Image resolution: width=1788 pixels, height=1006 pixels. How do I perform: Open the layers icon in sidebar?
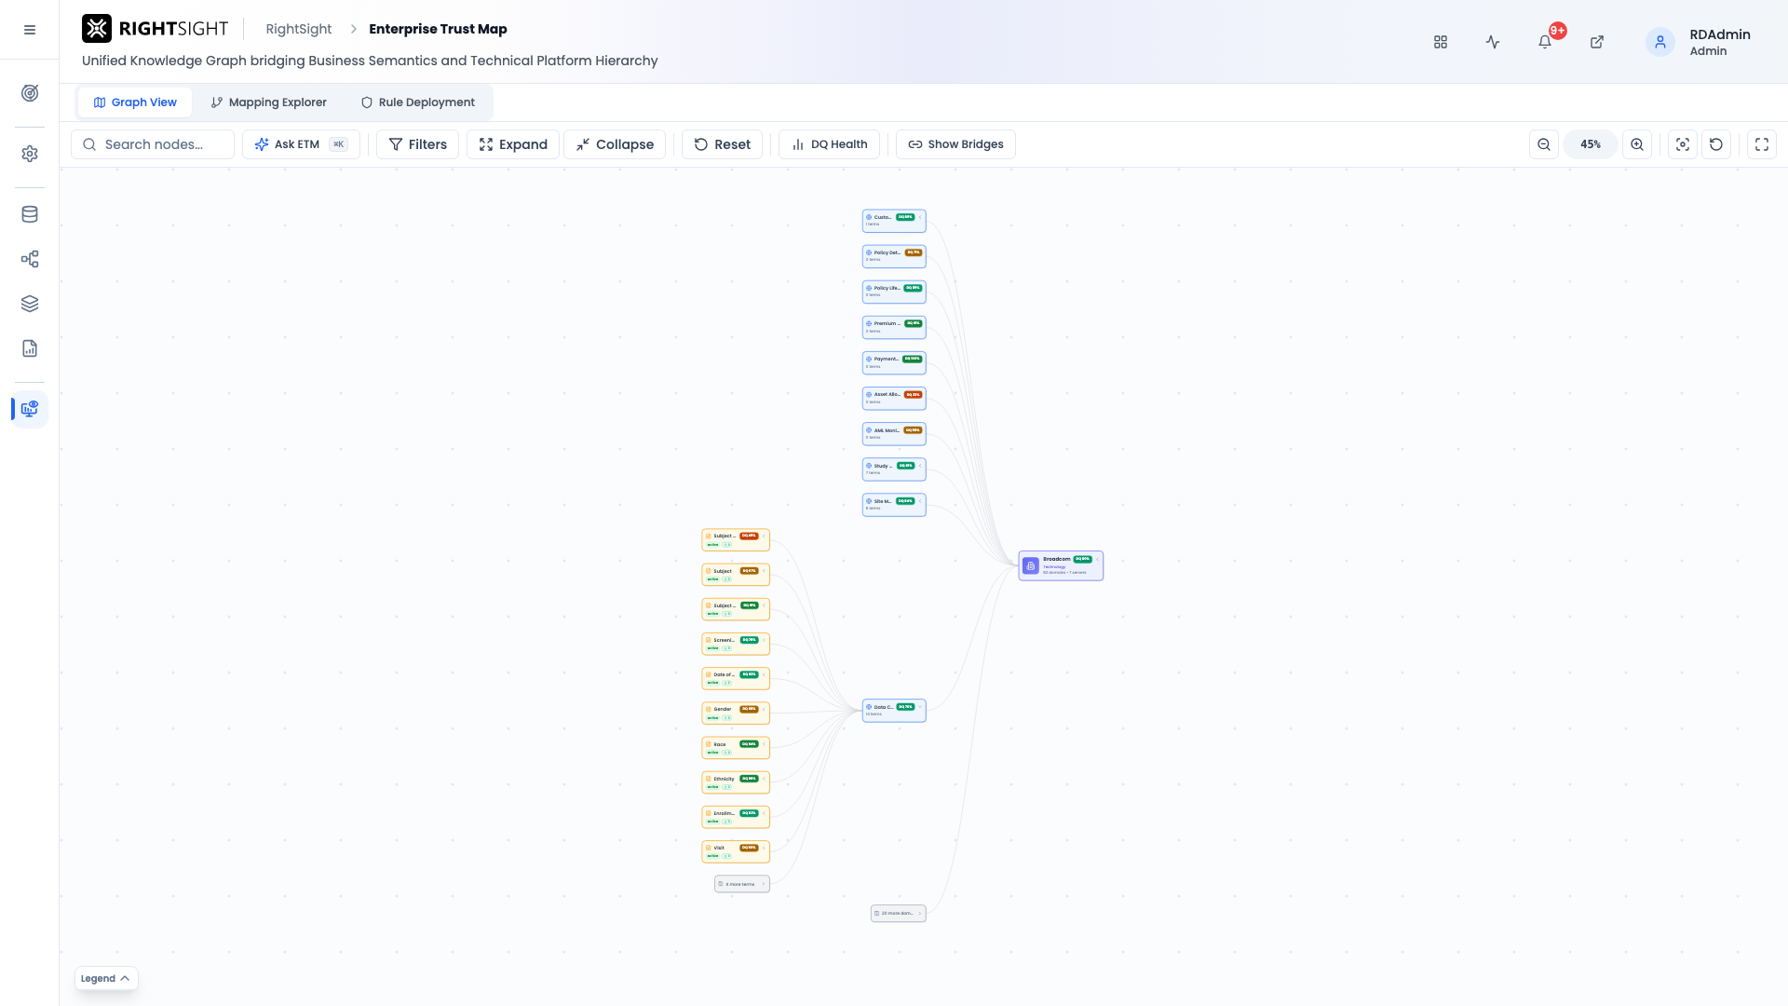click(x=30, y=304)
